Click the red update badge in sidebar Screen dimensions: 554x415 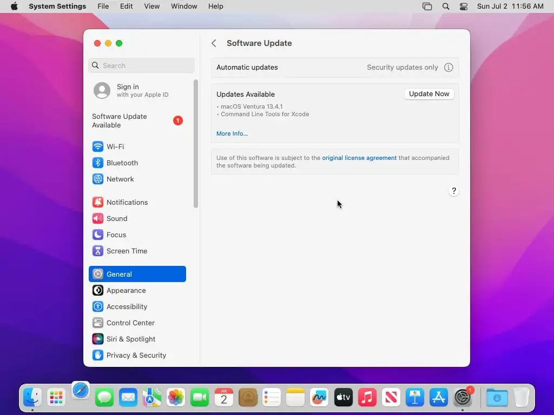point(177,121)
